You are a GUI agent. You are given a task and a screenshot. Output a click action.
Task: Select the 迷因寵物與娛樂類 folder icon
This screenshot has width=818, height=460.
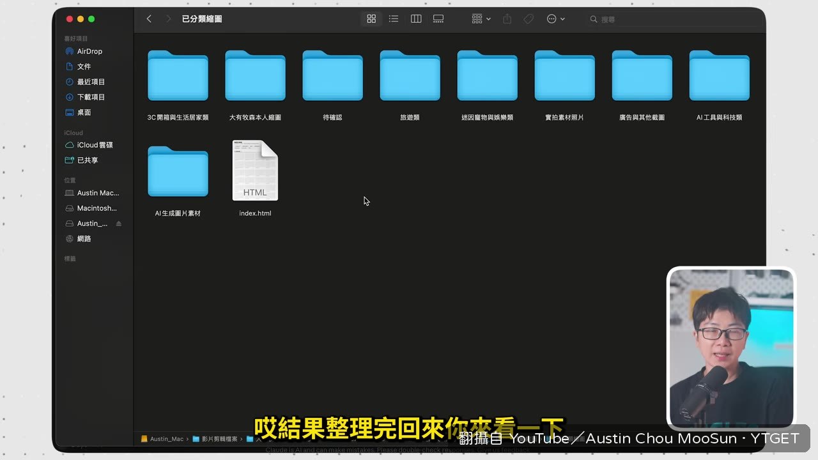(487, 75)
